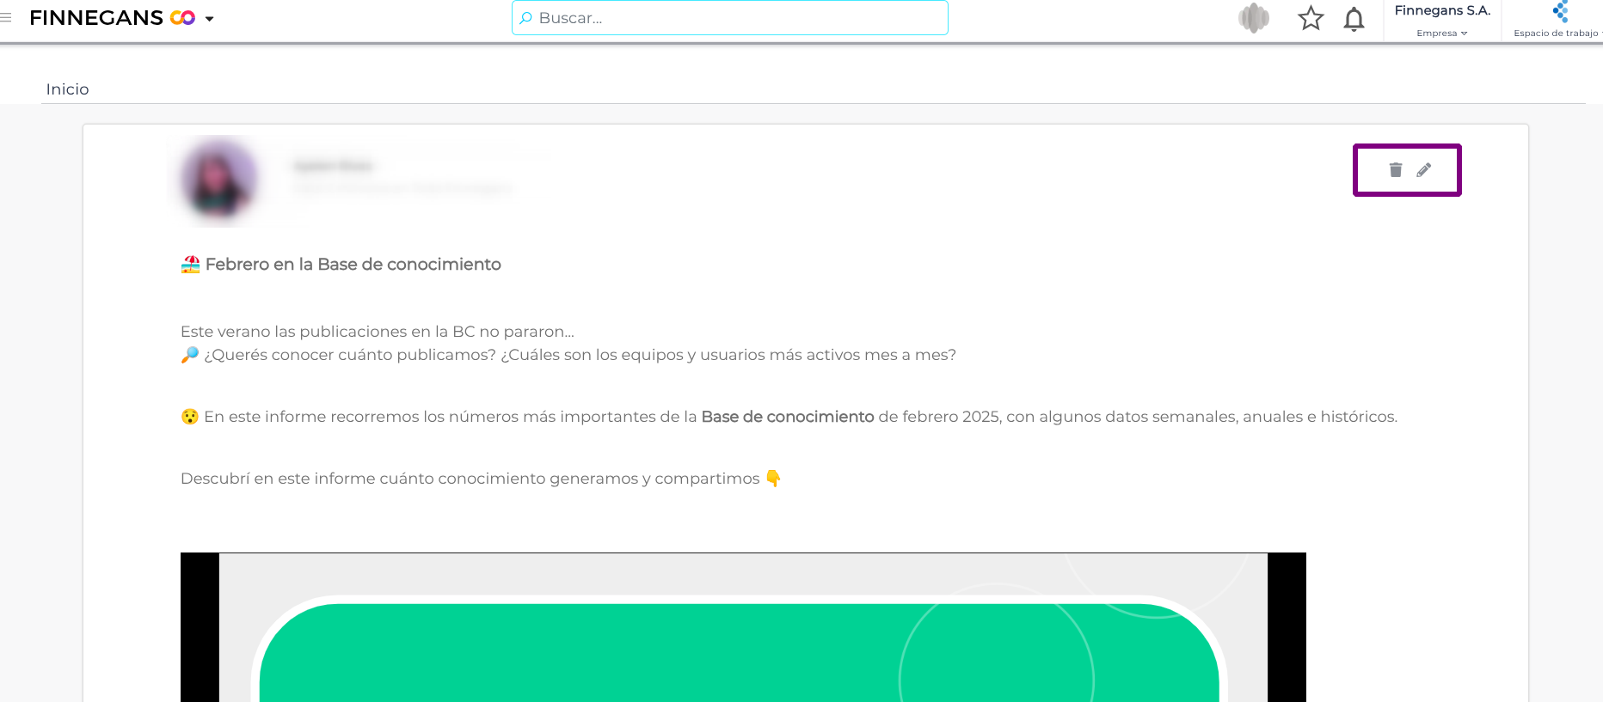Go to the Inicio tab
This screenshot has width=1603, height=702.
click(68, 89)
